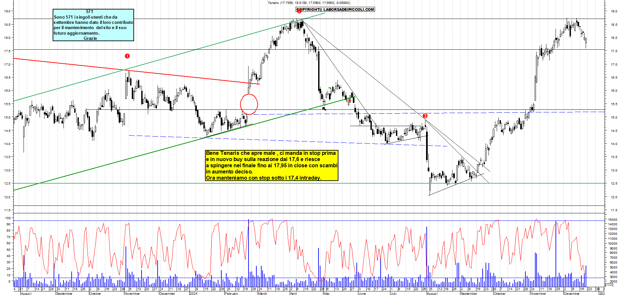Click the 'June' month label
This screenshot has height=295, width=618.
coord(362,293)
